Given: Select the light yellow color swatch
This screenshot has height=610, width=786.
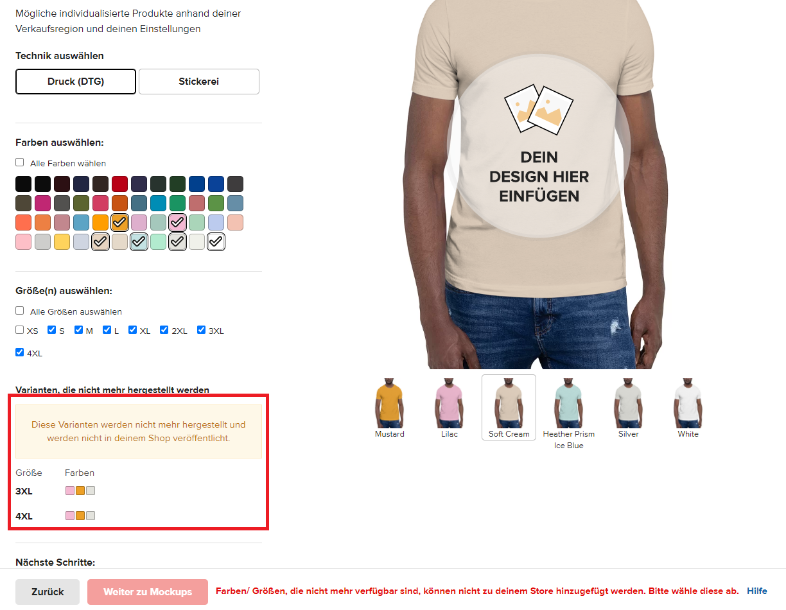Looking at the screenshot, I should click(62, 242).
